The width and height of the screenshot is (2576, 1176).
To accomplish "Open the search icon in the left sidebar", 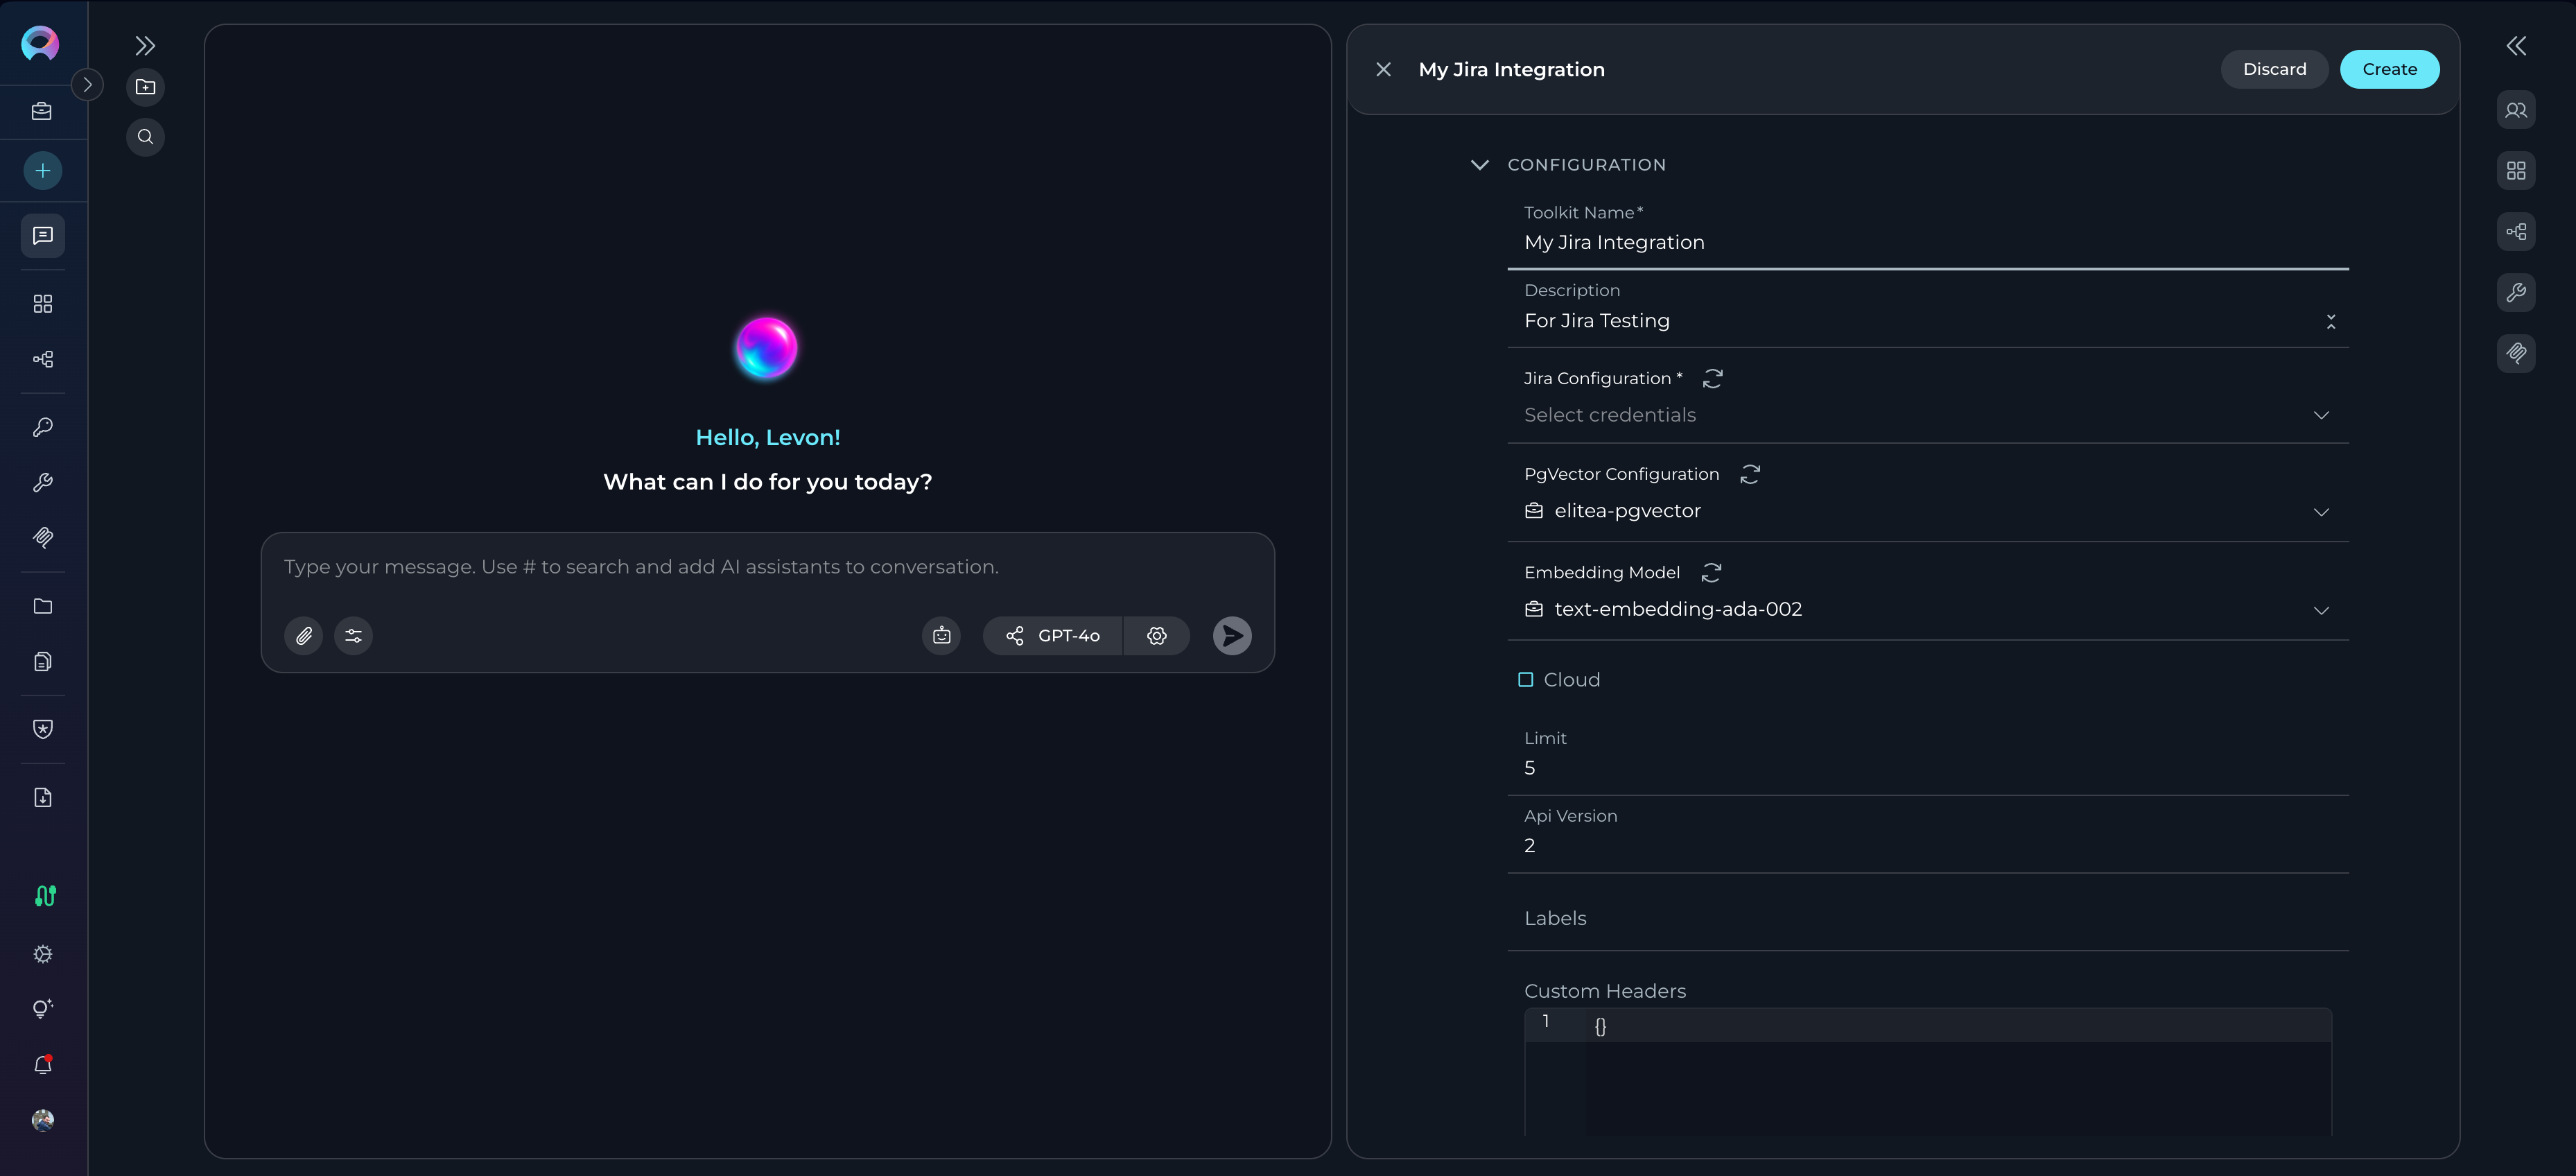I will [146, 137].
